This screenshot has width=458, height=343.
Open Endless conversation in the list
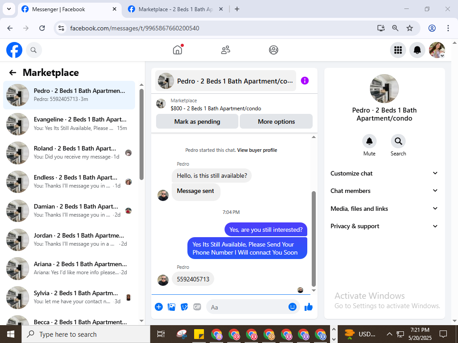[69, 182]
